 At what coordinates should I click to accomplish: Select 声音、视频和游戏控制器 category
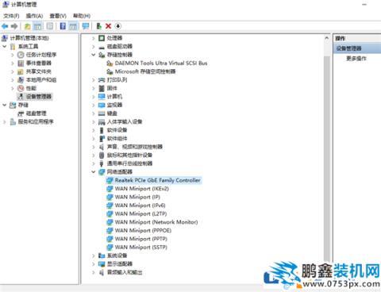tap(135, 147)
